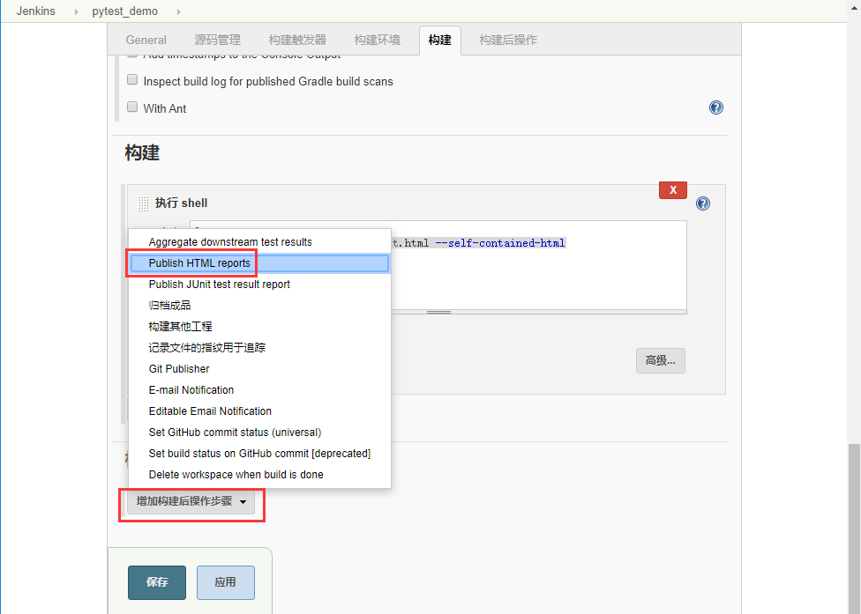Choose Set build status on GitHub commit [deprecated]

(x=259, y=454)
